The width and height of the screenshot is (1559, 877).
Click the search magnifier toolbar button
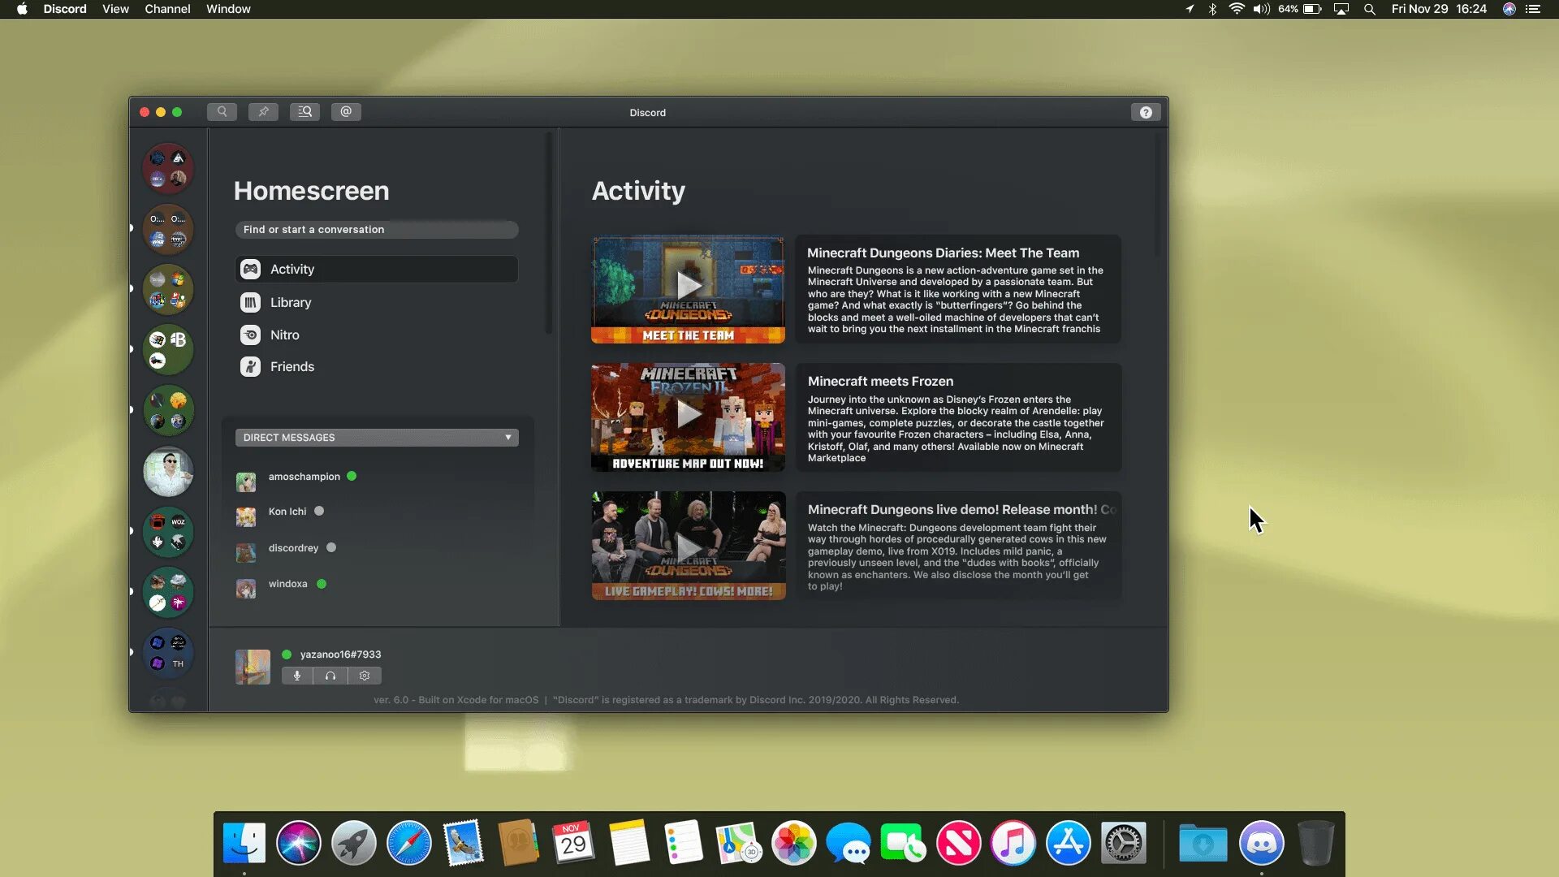[222, 112]
